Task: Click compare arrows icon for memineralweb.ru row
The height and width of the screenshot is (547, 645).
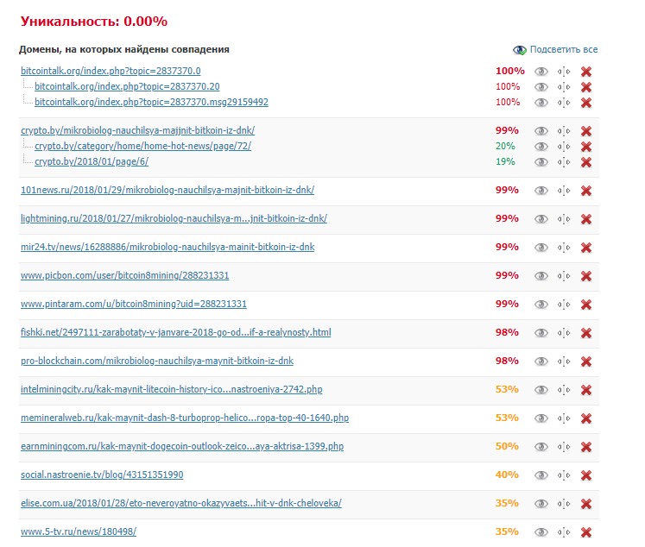Action: coord(564,418)
